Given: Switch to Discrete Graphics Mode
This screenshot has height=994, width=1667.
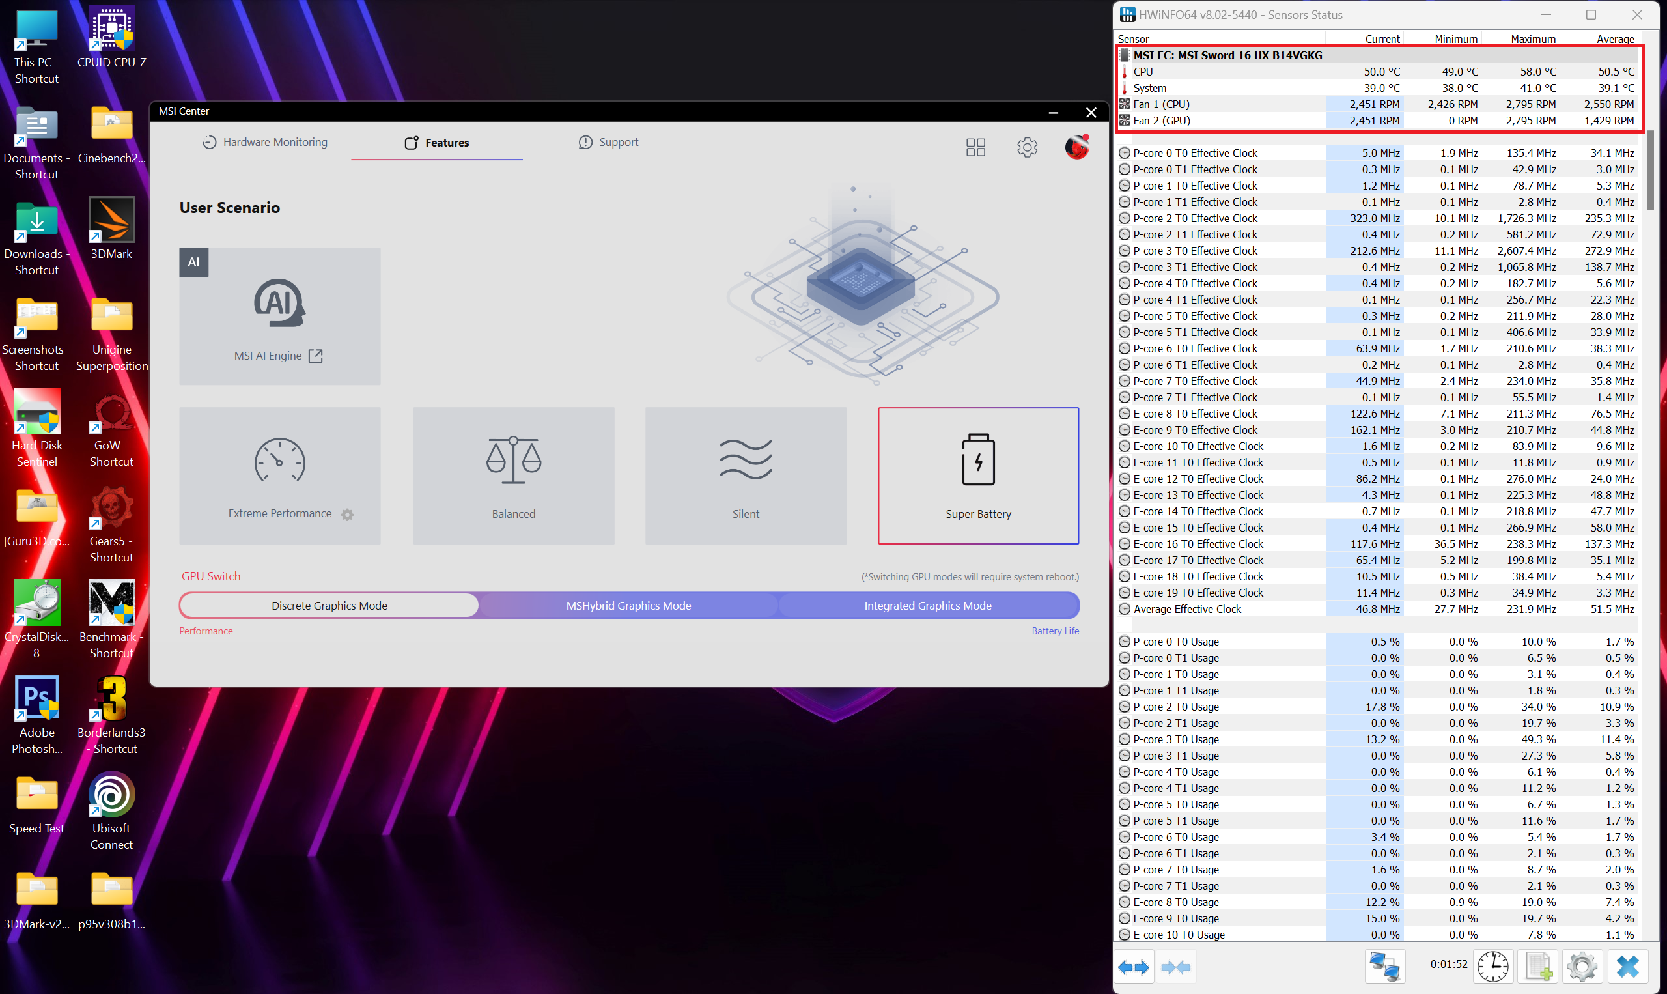Looking at the screenshot, I should coord(329,606).
